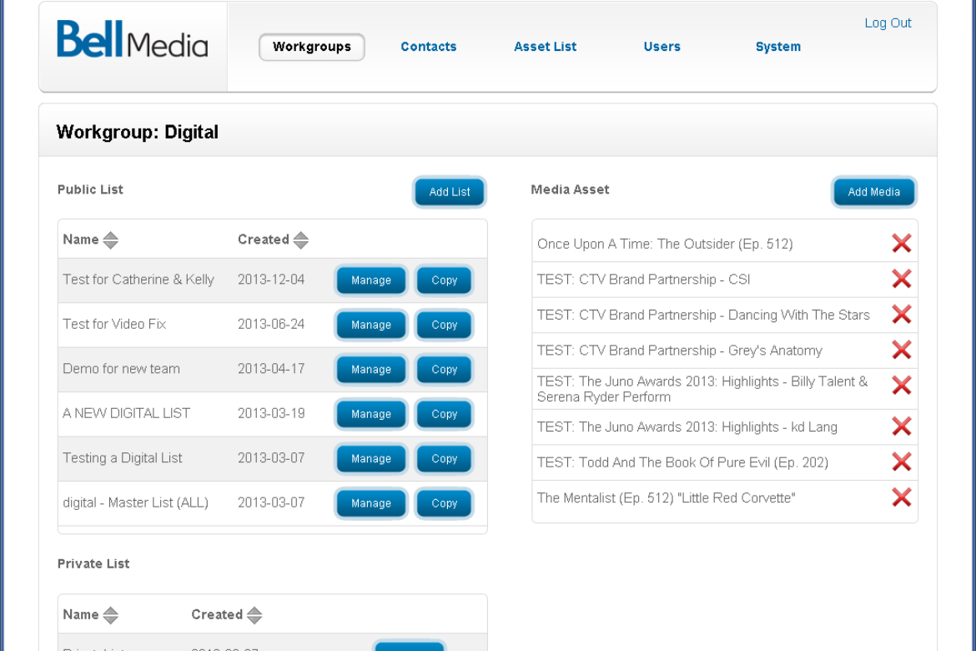976x651 pixels.
Task: Select 'TEST: CTV Brand Partnership - CSI' text
Action: (644, 279)
